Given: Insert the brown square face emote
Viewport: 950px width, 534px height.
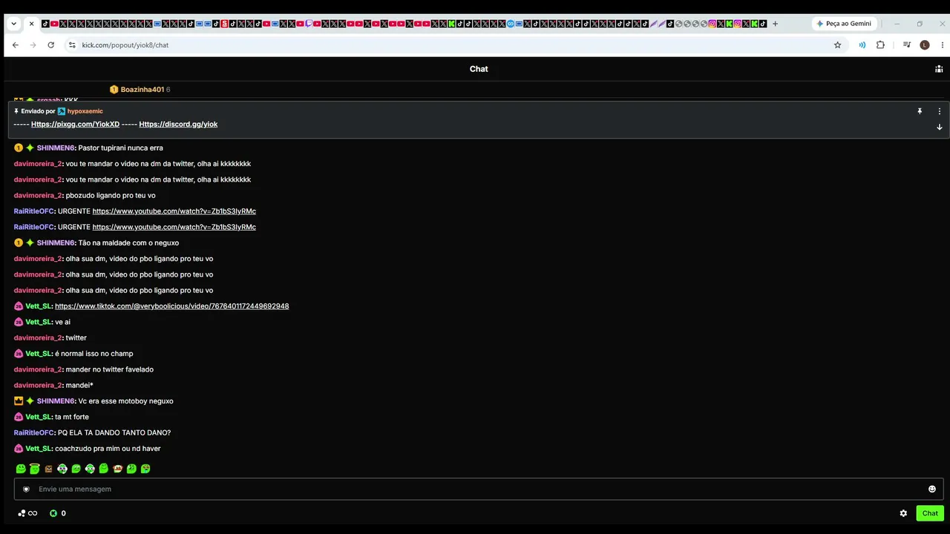Looking at the screenshot, I should 48,469.
